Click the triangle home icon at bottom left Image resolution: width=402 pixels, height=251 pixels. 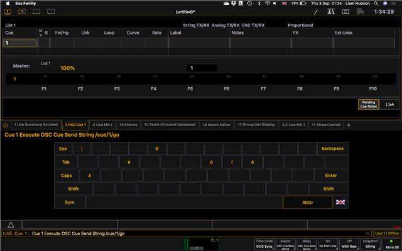click(x=11, y=225)
